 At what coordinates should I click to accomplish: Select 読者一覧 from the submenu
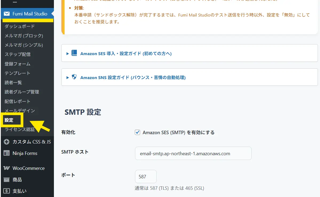point(13,83)
